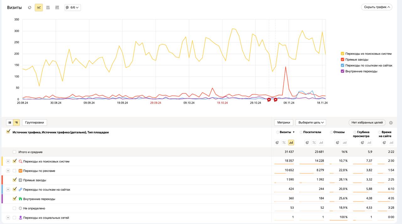Click the Группировки button
The width and height of the screenshot is (402, 224).
(x=35, y=122)
